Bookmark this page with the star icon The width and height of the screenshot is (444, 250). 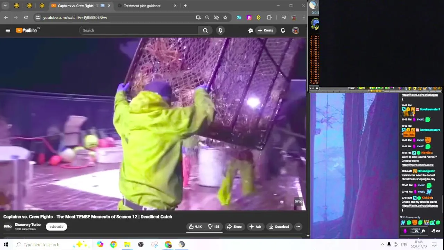[x=225, y=17]
